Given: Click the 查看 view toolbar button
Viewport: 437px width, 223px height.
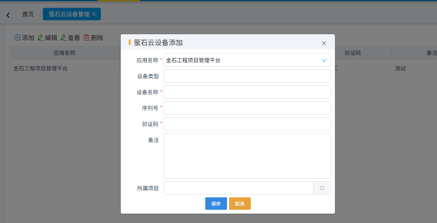Looking at the screenshot, I should 70,38.
